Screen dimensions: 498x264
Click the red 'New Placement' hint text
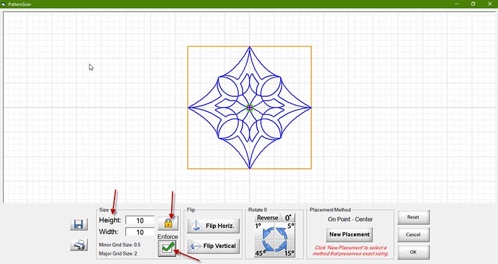point(350,250)
